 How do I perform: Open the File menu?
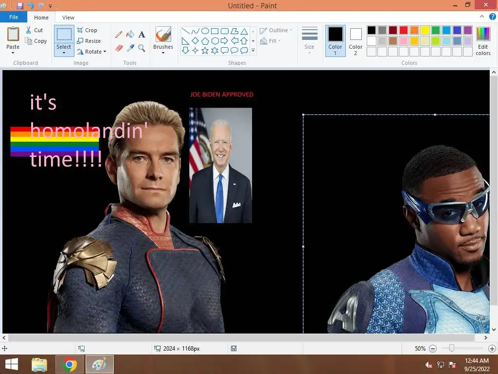[x=13, y=17]
